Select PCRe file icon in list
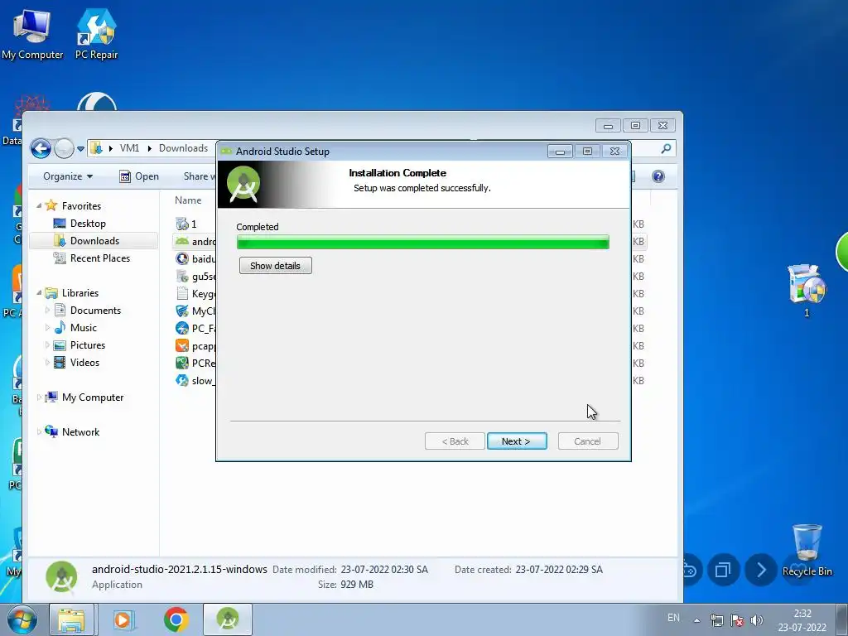848x636 pixels. pos(182,363)
